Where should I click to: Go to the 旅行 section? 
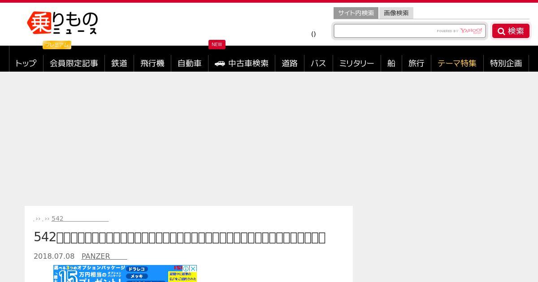[x=417, y=63]
